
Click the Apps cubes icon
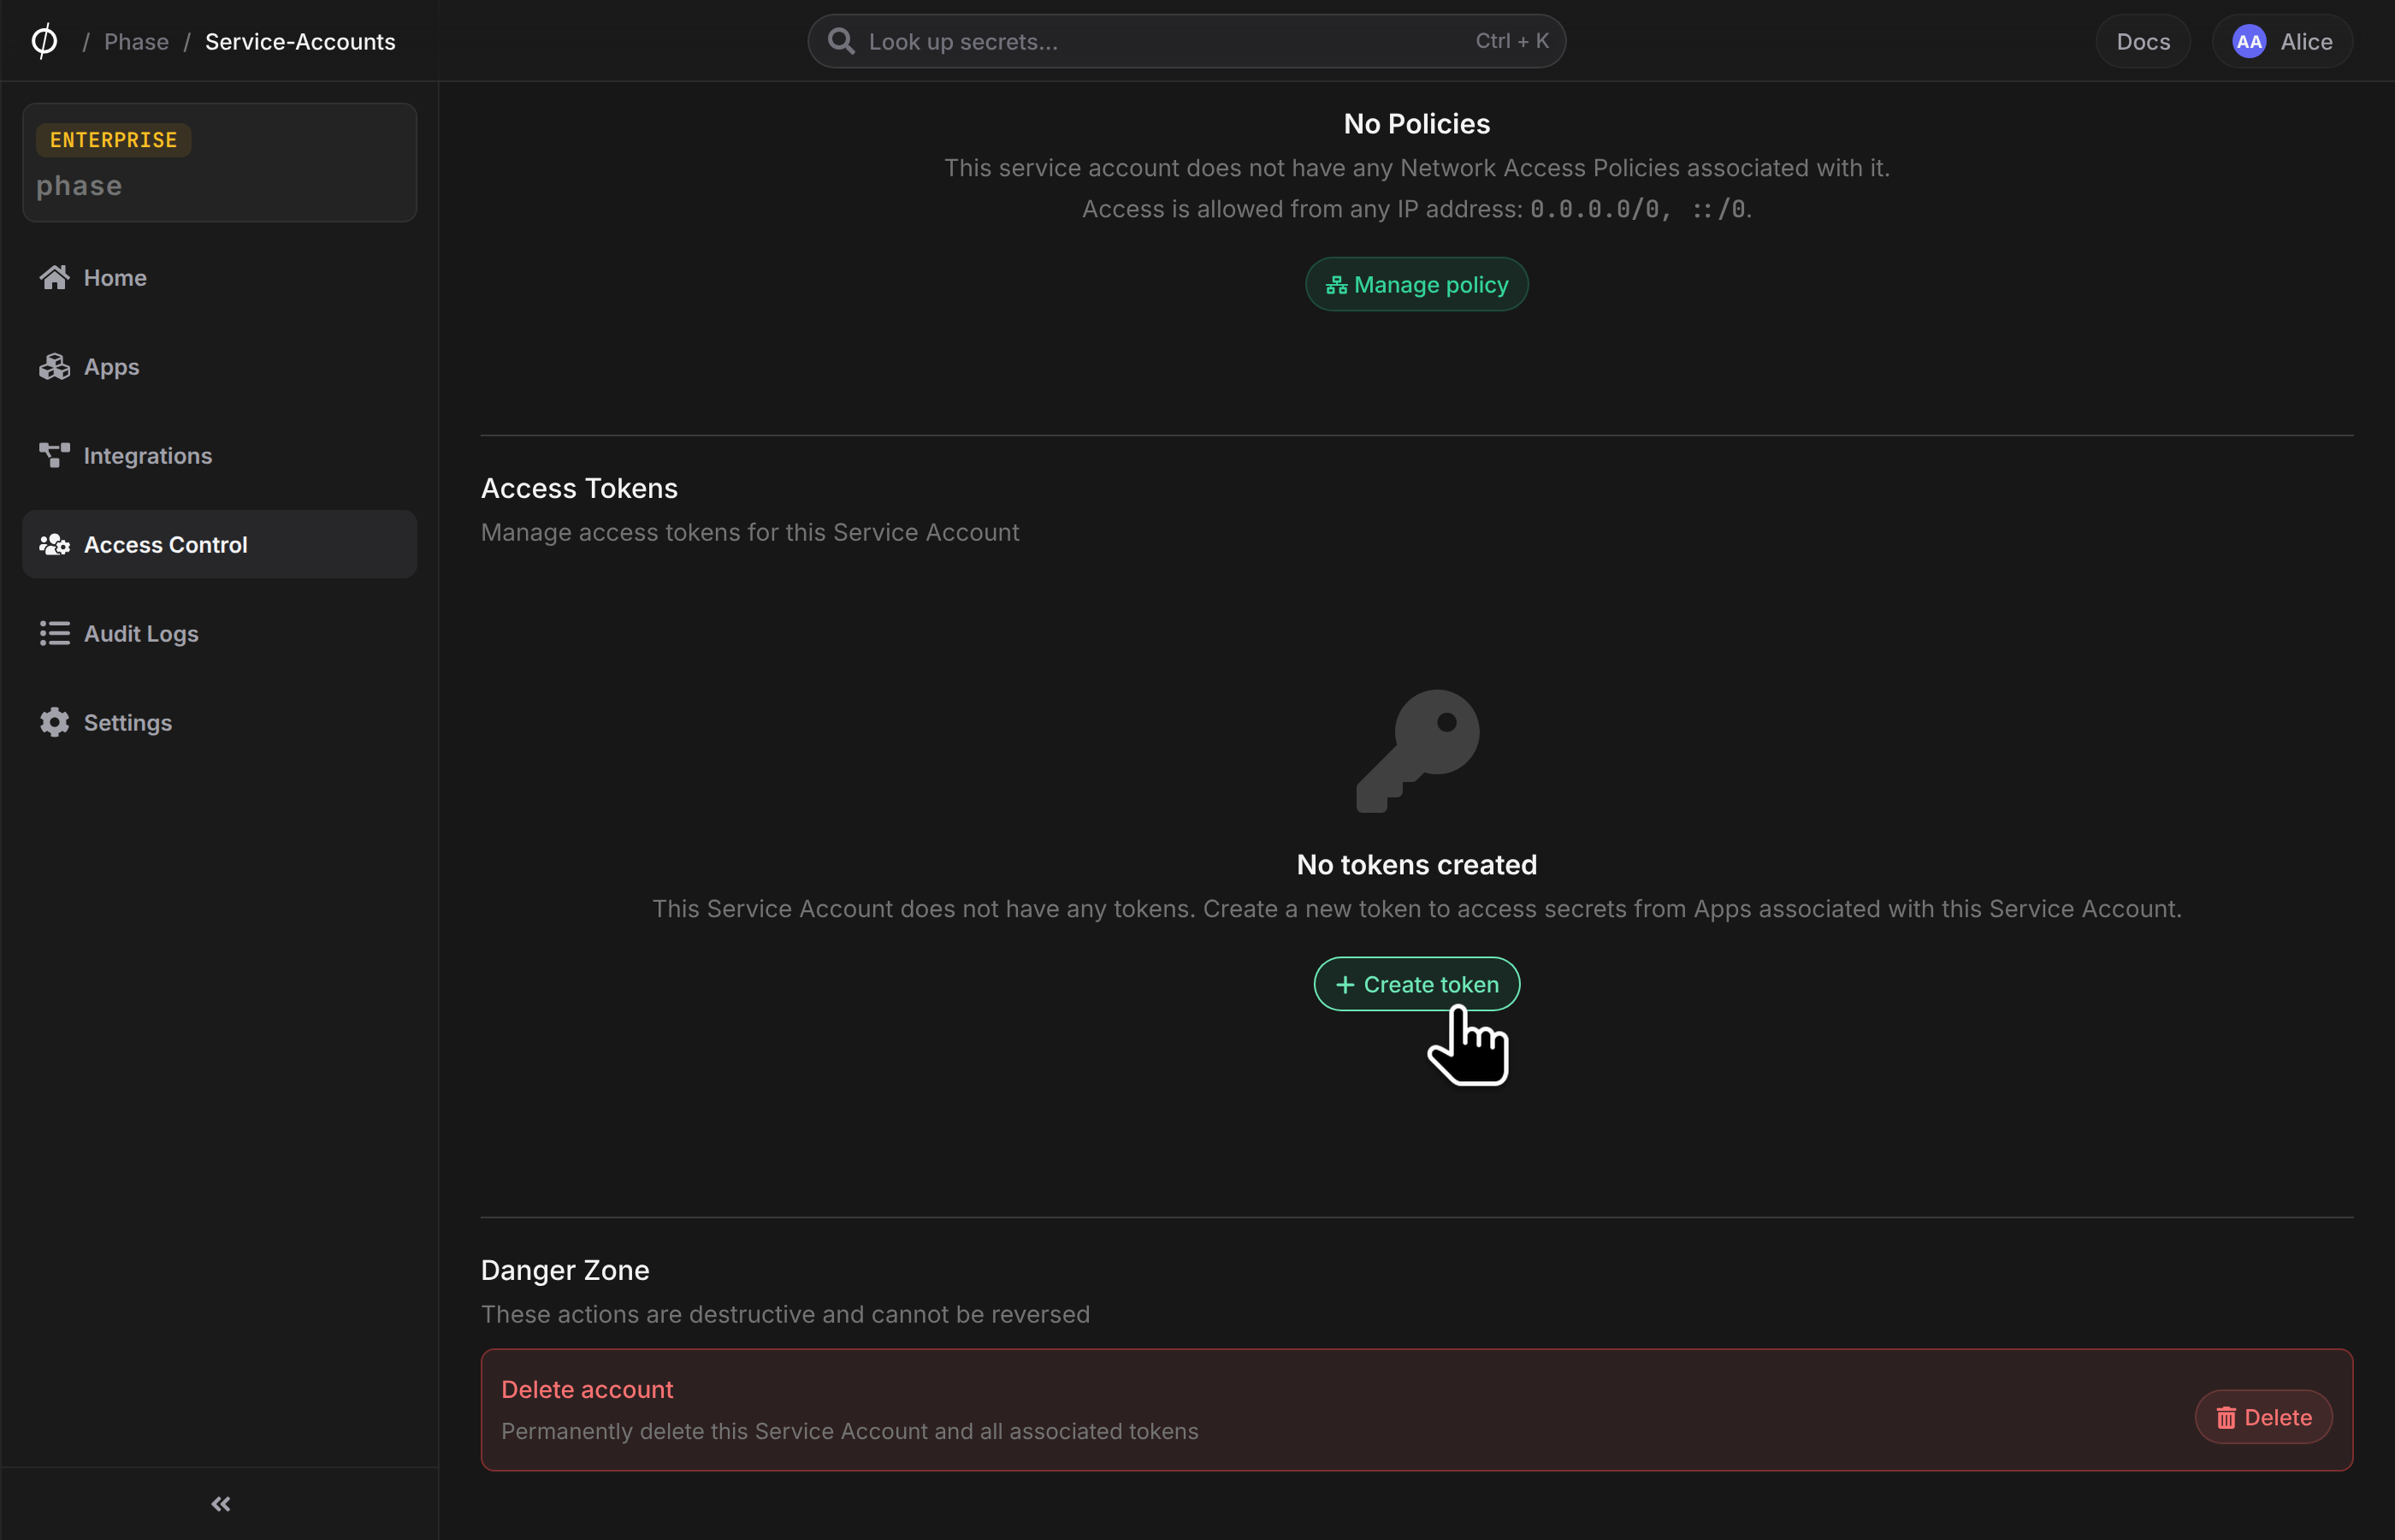pos(54,366)
